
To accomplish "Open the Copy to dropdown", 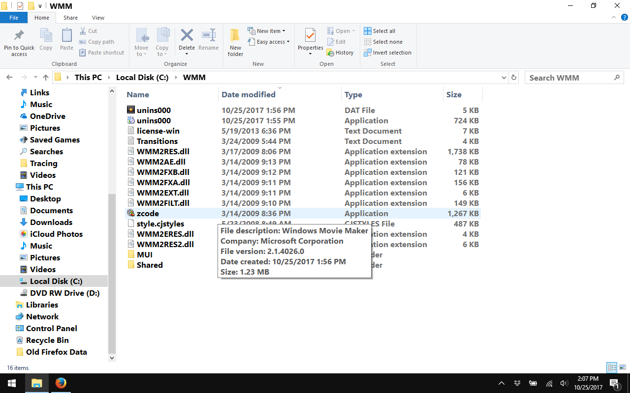I will tap(162, 51).
